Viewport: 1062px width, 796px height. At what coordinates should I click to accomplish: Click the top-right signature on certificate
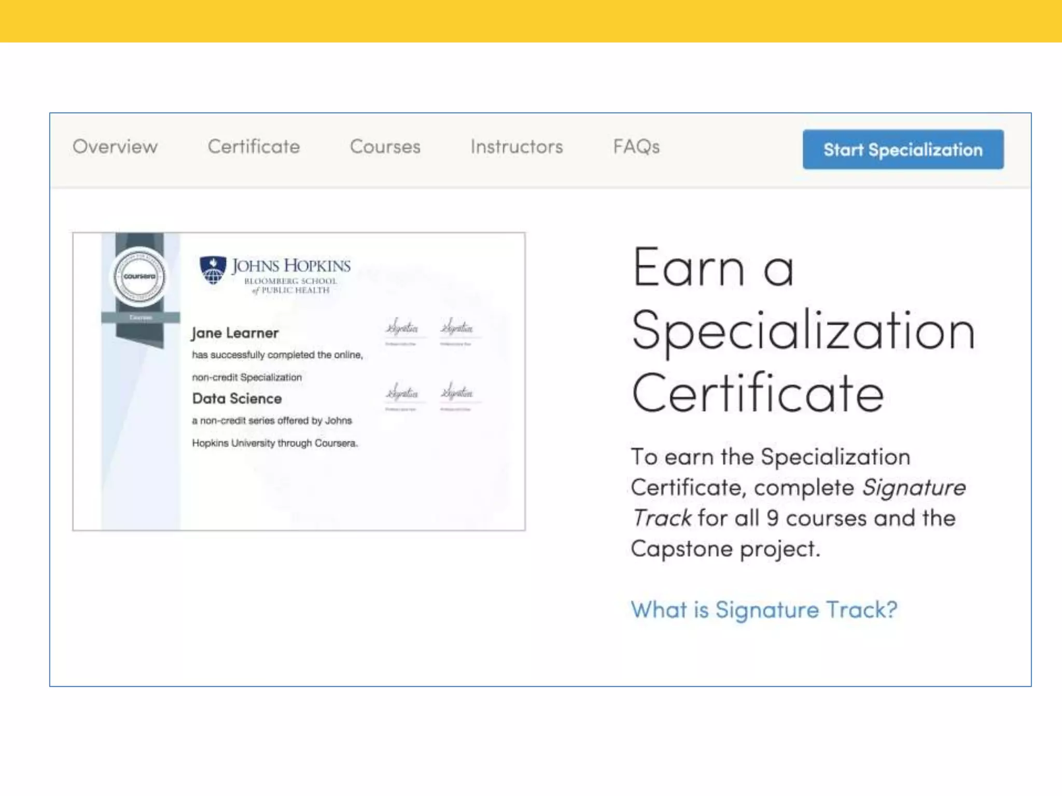click(x=456, y=328)
